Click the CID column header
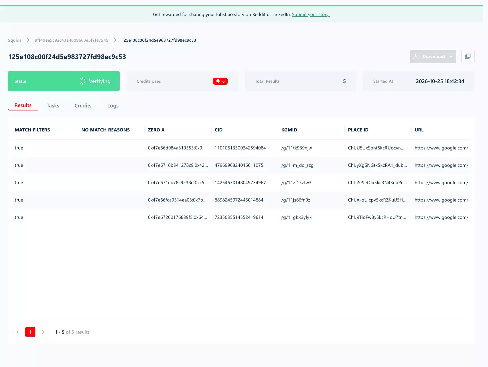 pyautogui.click(x=219, y=130)
